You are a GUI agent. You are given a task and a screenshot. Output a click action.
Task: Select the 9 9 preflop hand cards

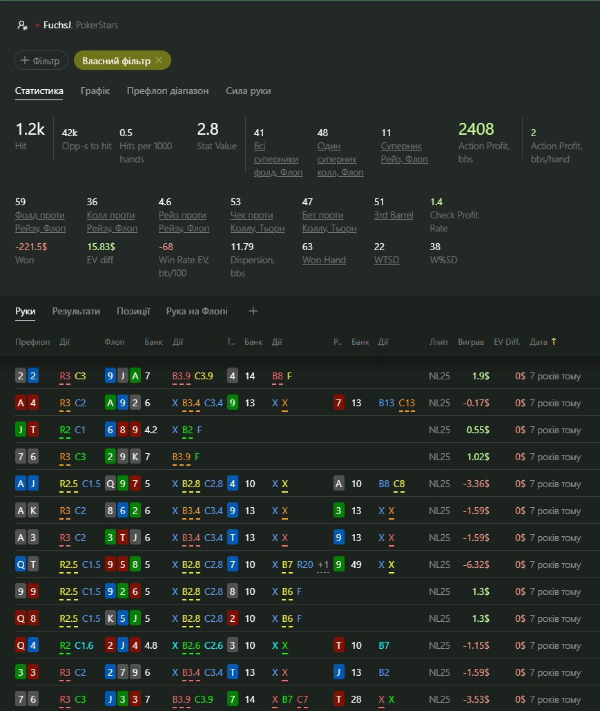click(x=27, y=591)
